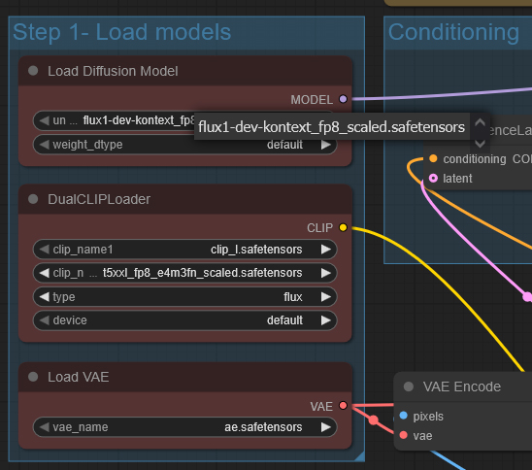This screenshot has width=532, height=470.
Task: Select next weight_dtype option
Action: pos(326,145)
